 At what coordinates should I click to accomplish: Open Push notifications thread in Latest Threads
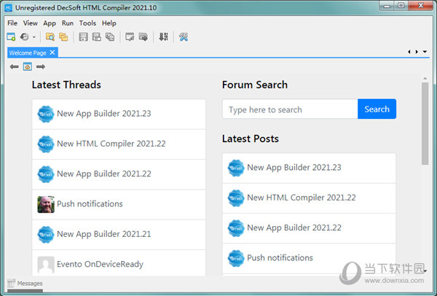pos(119,204)
